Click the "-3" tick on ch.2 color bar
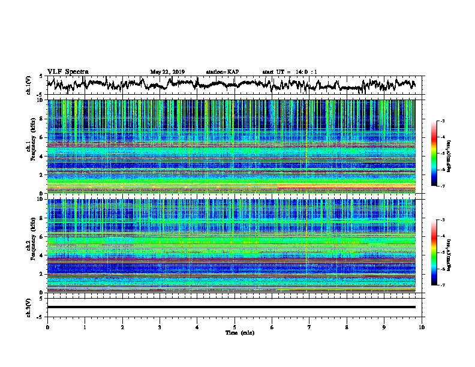475x367 pixels. 443,220
